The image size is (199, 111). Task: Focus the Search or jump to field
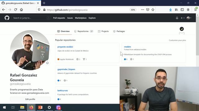coord(31,18)
